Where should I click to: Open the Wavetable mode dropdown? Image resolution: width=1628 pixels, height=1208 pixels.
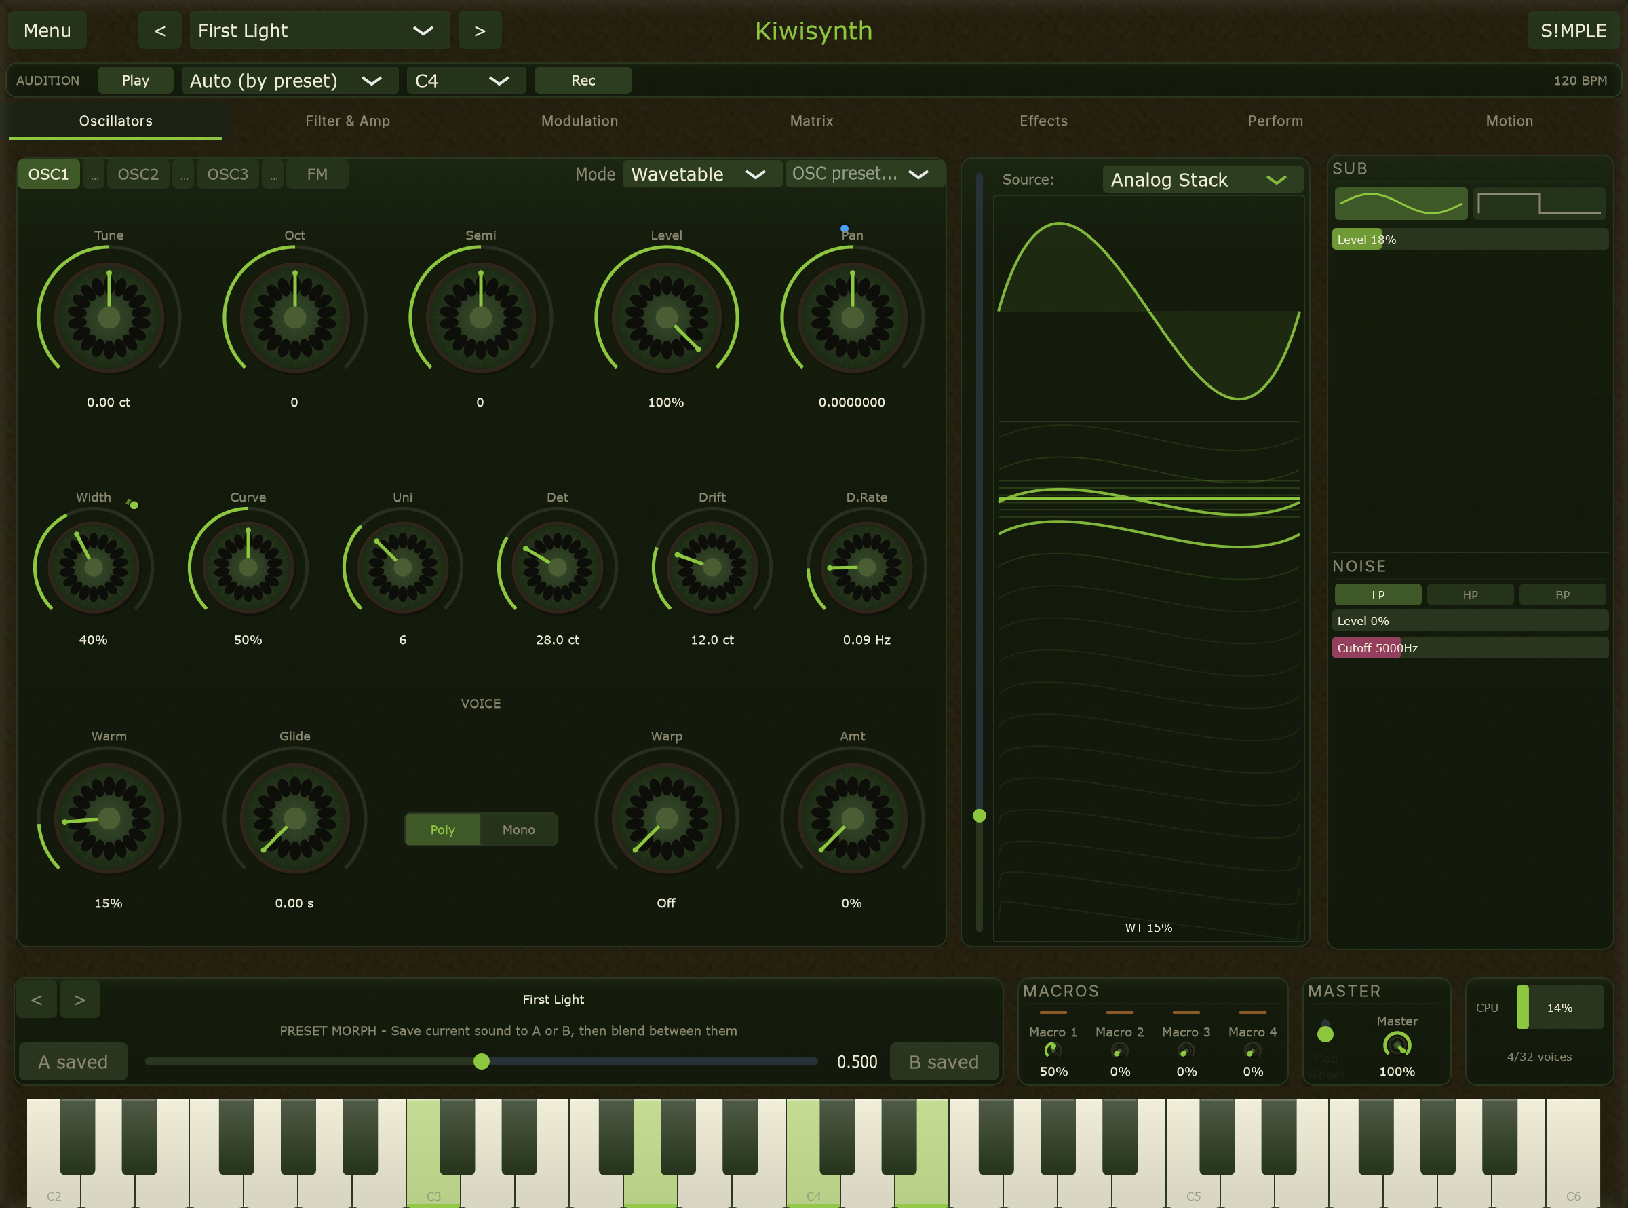tap(702, 174)
